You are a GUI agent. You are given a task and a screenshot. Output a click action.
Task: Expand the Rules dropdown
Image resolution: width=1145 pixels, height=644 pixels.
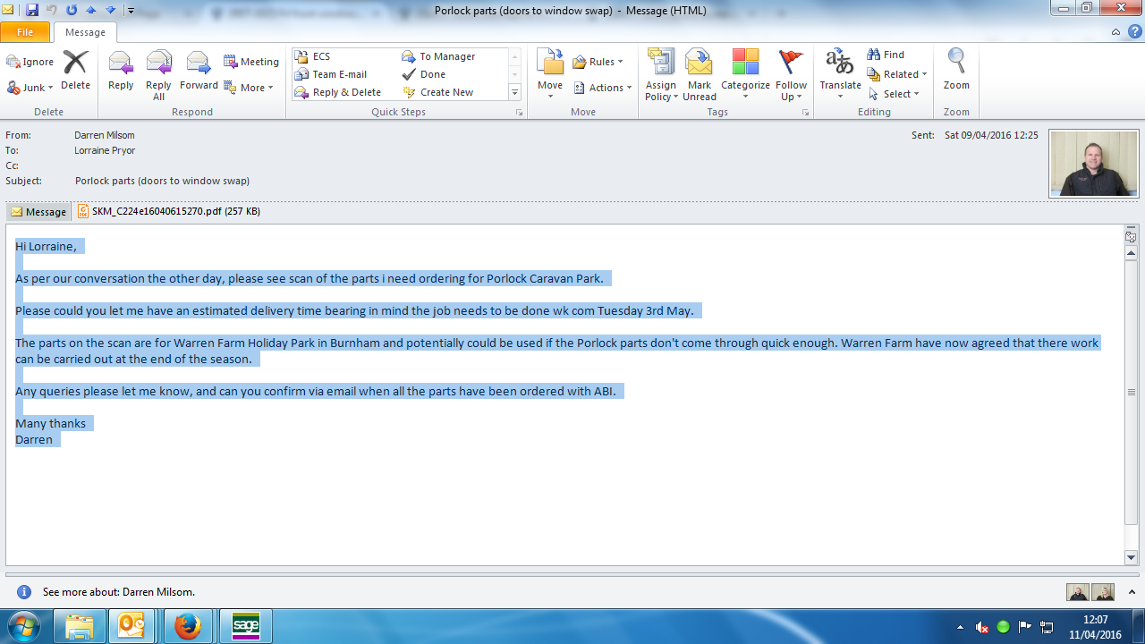click(x=598, y=62)
